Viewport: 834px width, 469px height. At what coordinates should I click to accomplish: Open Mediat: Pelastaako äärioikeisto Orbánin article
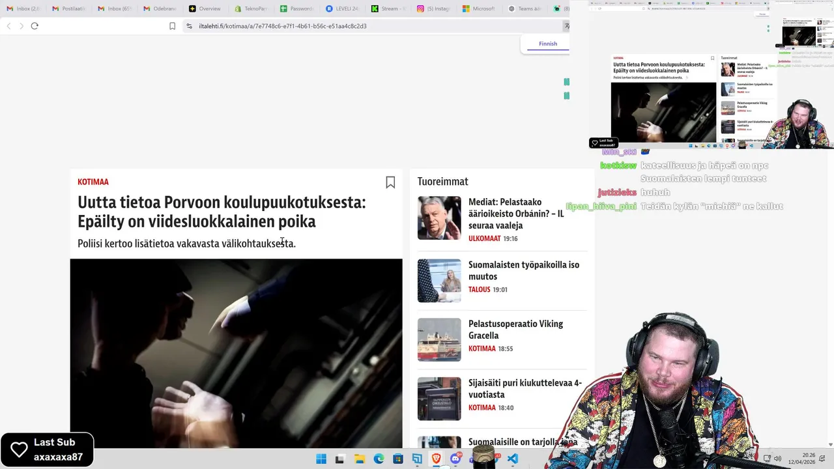click(516, 214)
